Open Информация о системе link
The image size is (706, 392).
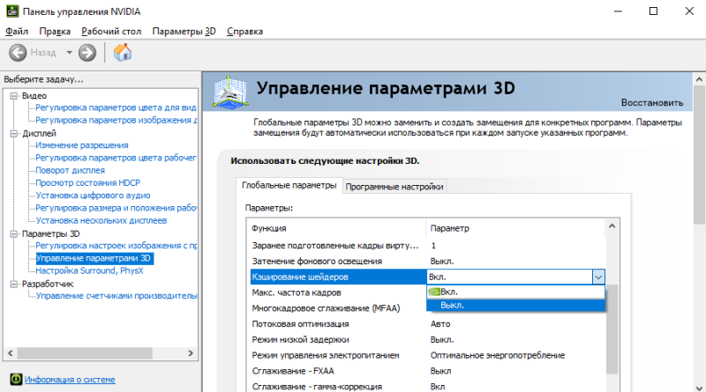pyautogui.click(x=70, y=380)
